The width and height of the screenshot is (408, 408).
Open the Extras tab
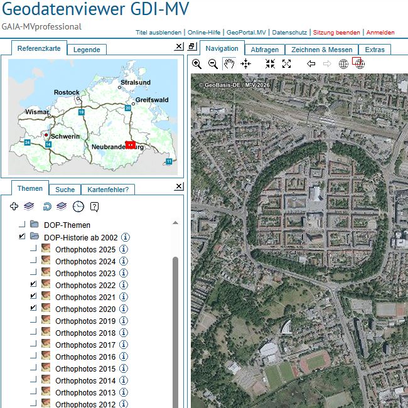pos(375,50)
